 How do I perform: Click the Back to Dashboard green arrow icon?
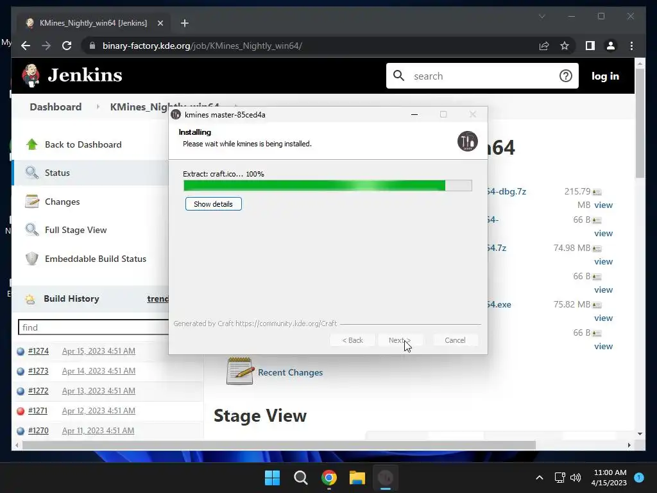coord(32,144)
